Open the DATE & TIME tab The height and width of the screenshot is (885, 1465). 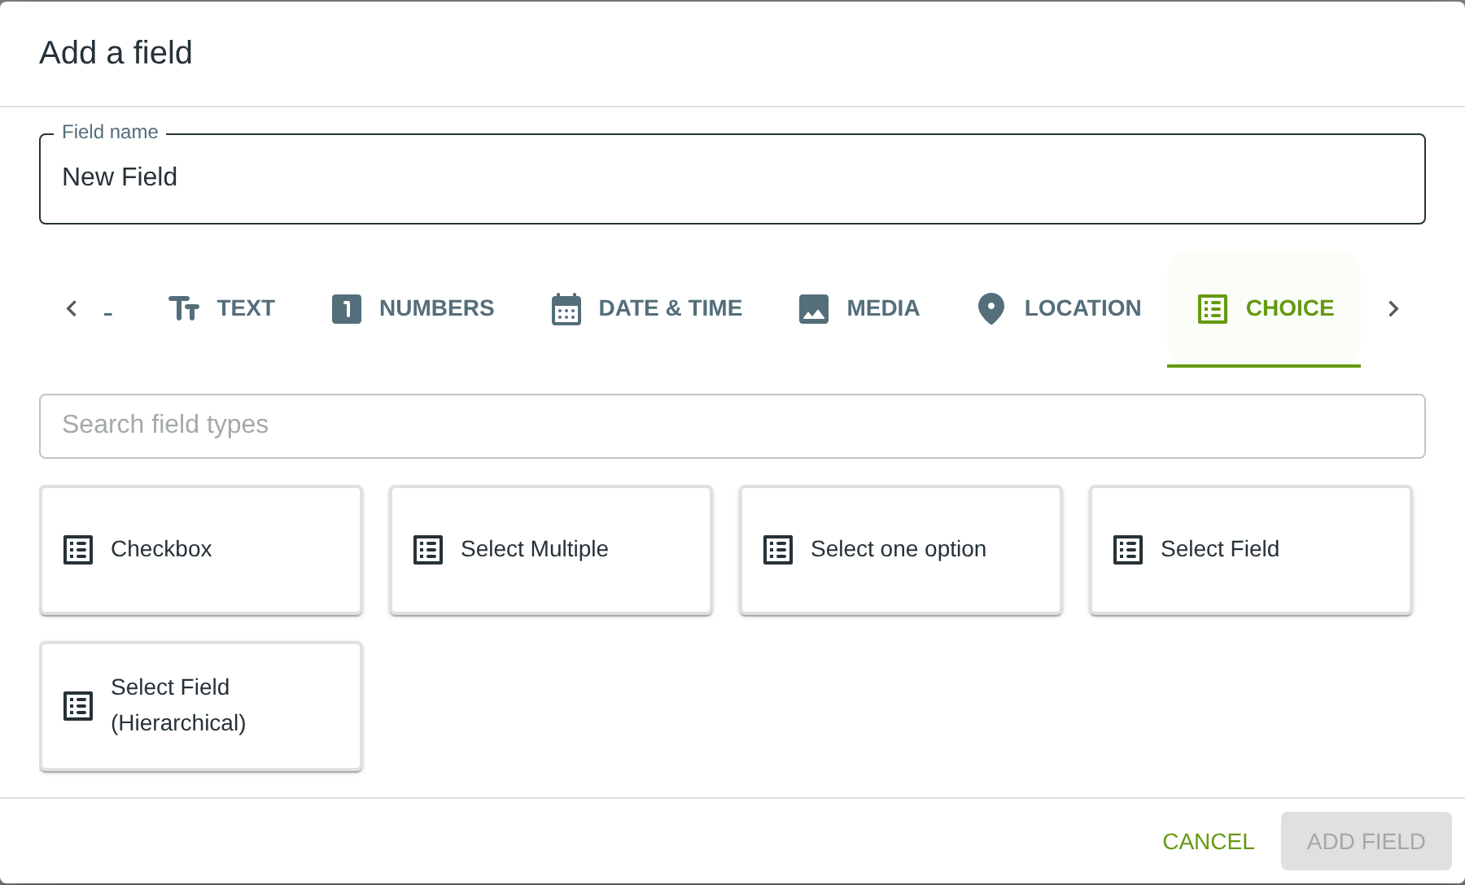(x=647, y=309)
